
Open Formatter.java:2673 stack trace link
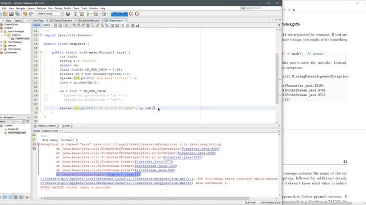(x=153, y=162)
